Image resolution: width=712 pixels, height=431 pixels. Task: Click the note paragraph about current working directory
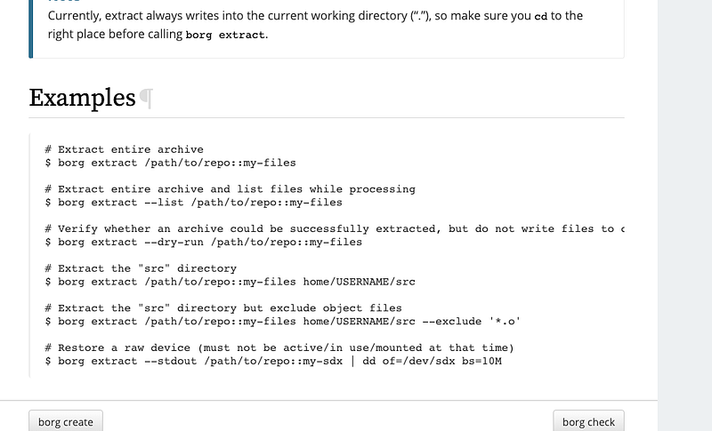coord(315,25)
